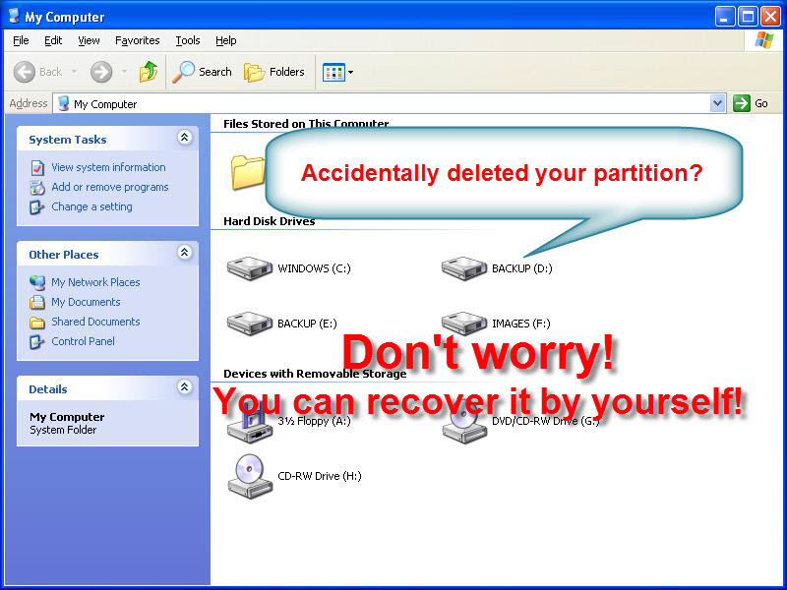Click Add or remove programs link
Viewport: 787px width, 590px height.
110,187
